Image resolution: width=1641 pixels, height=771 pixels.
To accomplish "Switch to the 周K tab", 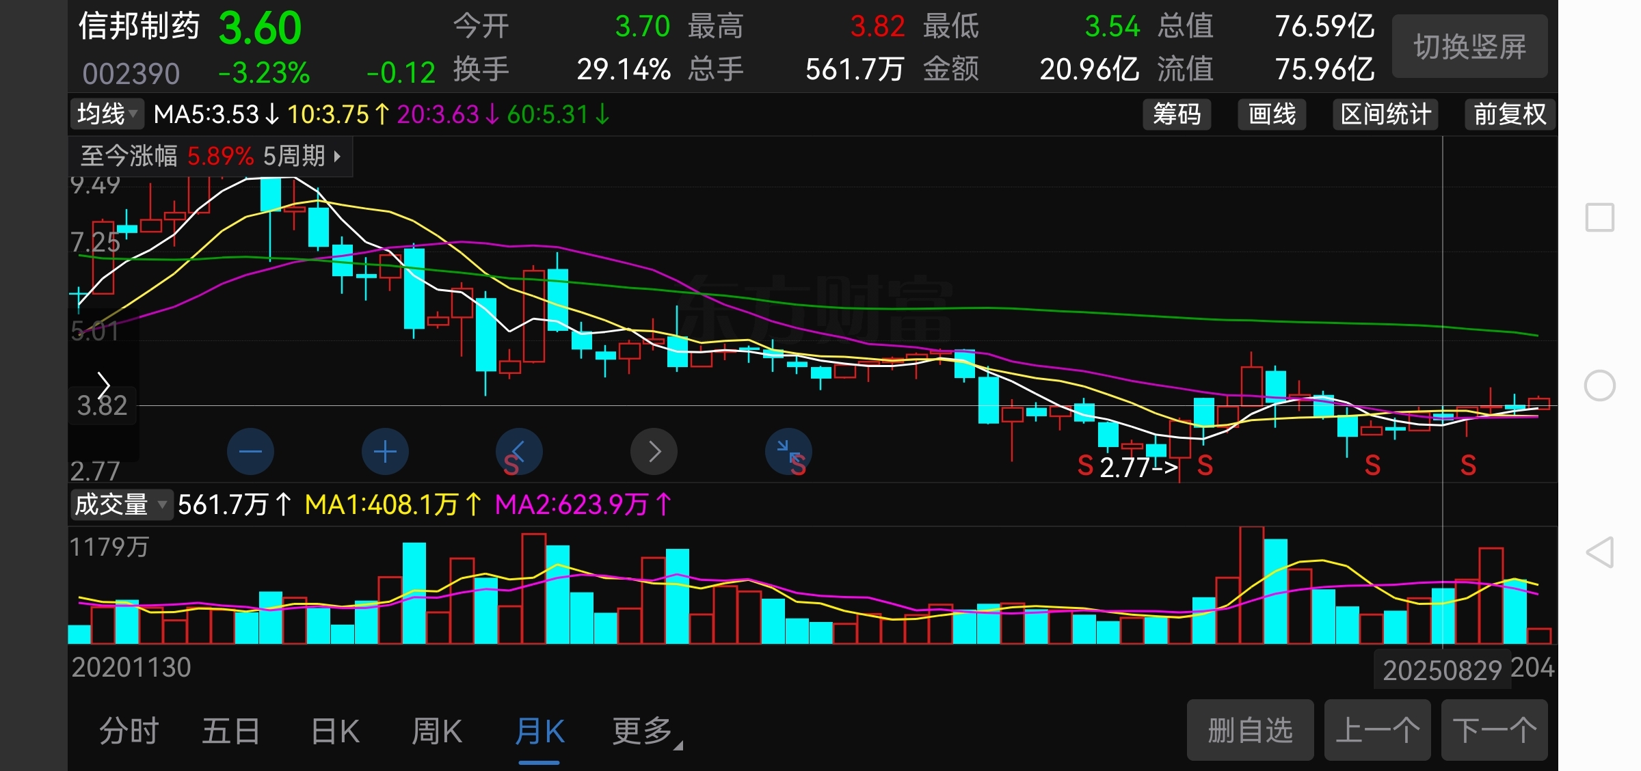I will tap(437, 731).
